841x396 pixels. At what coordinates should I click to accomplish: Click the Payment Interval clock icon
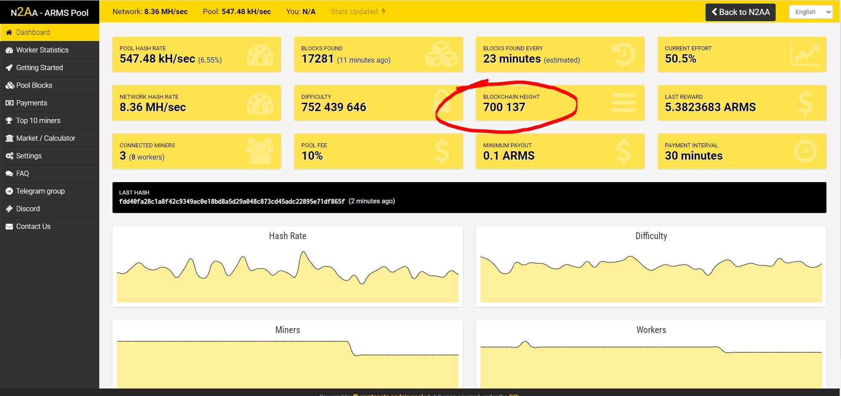click(x=805, y=151)
